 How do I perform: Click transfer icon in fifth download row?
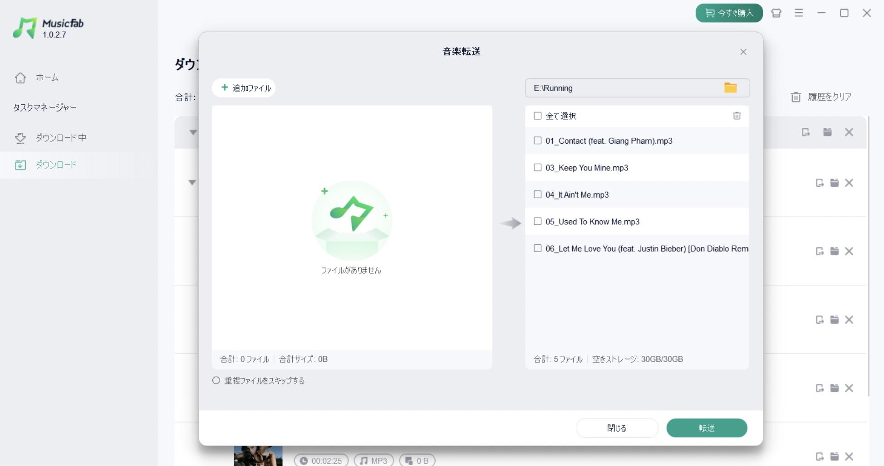(820, 388)
